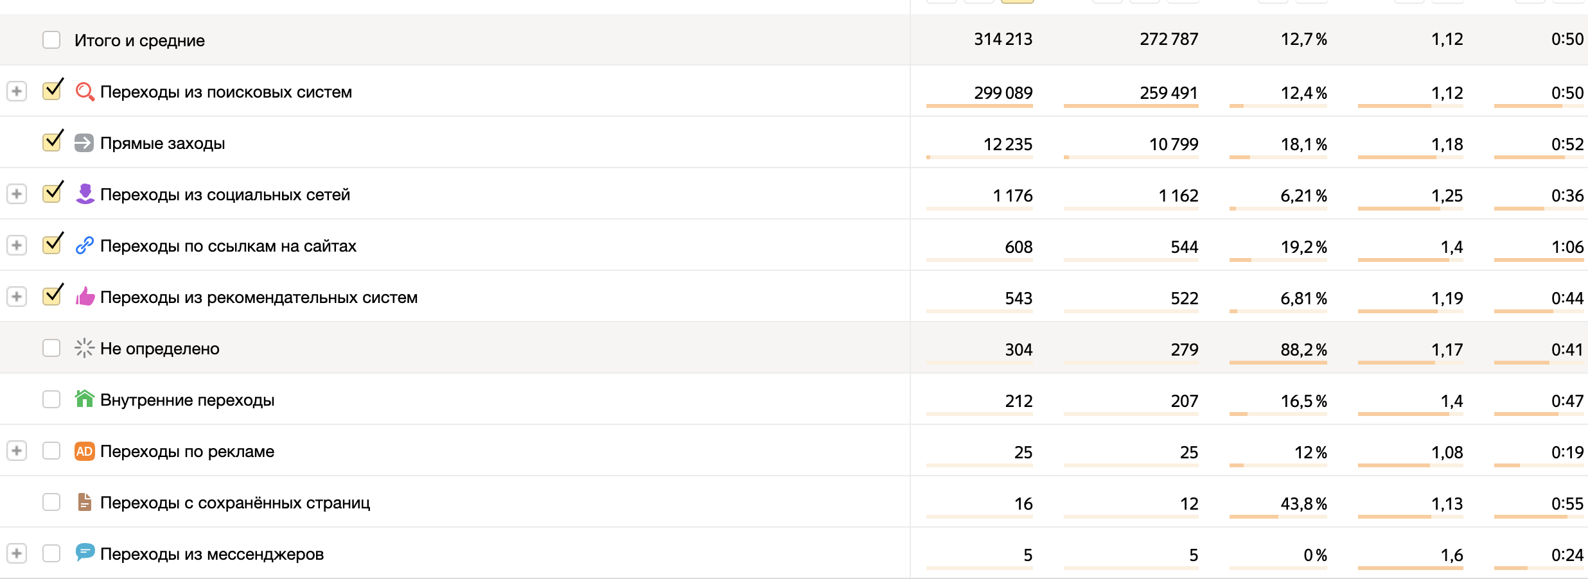Click the social networks person icon

tap(85, 194)
